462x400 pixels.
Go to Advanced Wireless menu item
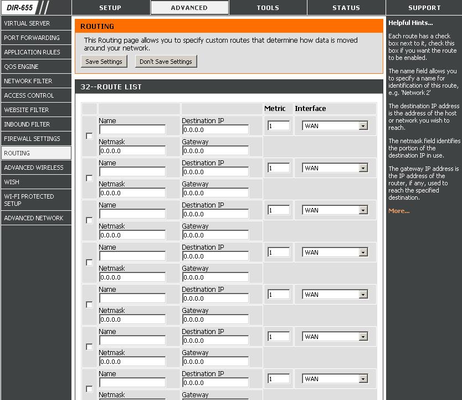pos(36,168)
